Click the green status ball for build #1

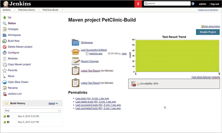(x=5, y=122)
